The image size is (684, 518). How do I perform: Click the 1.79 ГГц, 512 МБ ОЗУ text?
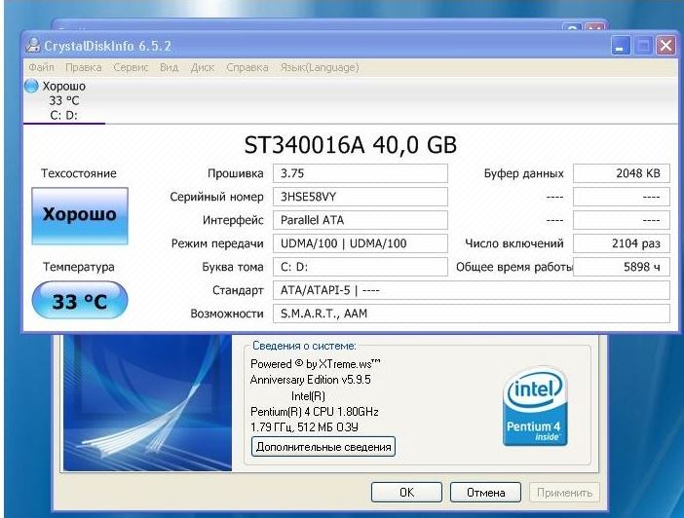pos(304,427)
